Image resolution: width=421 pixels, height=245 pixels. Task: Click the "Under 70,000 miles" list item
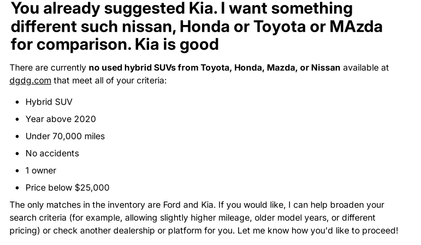65,136
